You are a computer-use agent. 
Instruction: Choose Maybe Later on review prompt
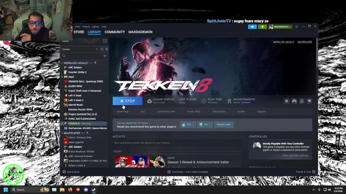(x=224, y=124)
